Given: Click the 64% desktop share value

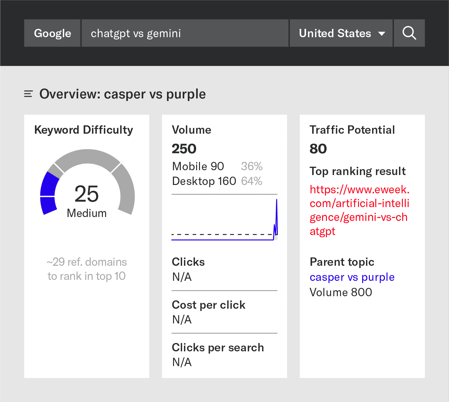Looking at the screenshot, I should click(x=252, y=181).
